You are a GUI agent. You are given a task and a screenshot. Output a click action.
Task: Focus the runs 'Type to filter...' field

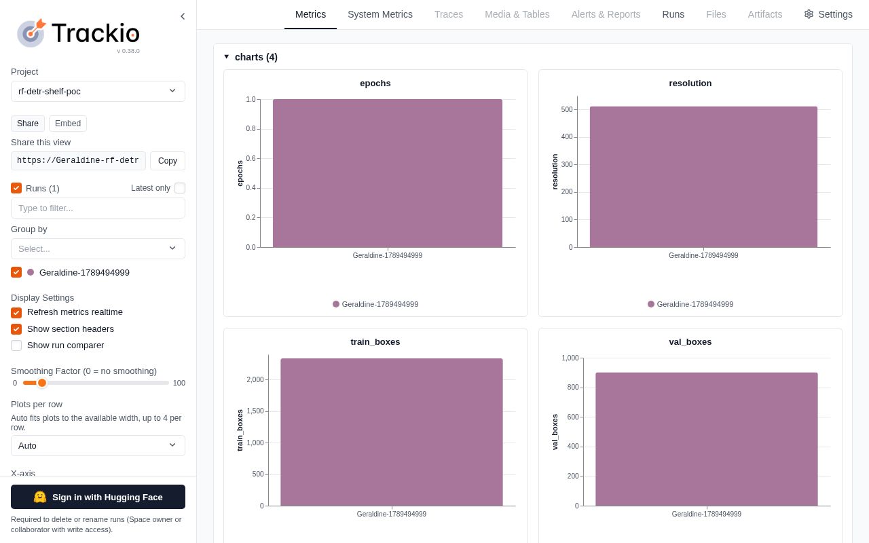(x=98, y=208)
